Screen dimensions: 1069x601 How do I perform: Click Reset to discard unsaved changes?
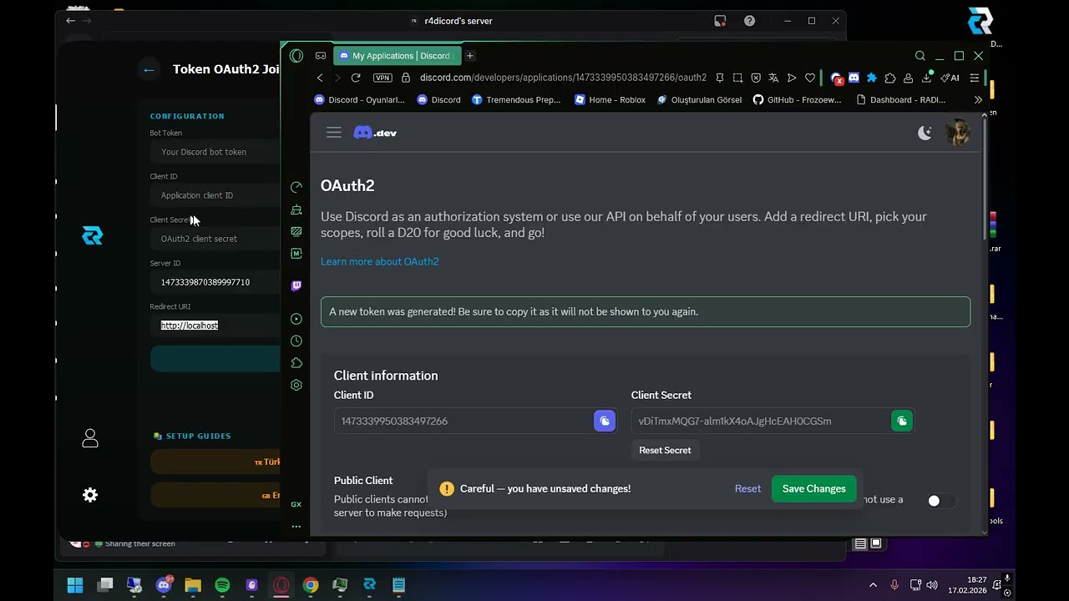point(747,488)
